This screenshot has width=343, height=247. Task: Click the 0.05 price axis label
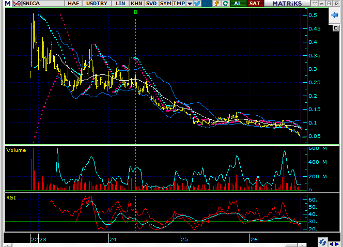(x=315, y=136)
